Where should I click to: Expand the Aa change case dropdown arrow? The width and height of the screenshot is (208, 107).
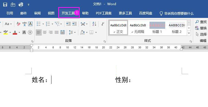(x=11, y=24)
